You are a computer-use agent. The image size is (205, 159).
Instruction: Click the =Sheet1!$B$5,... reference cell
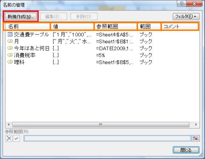click(x=114, y=62)
